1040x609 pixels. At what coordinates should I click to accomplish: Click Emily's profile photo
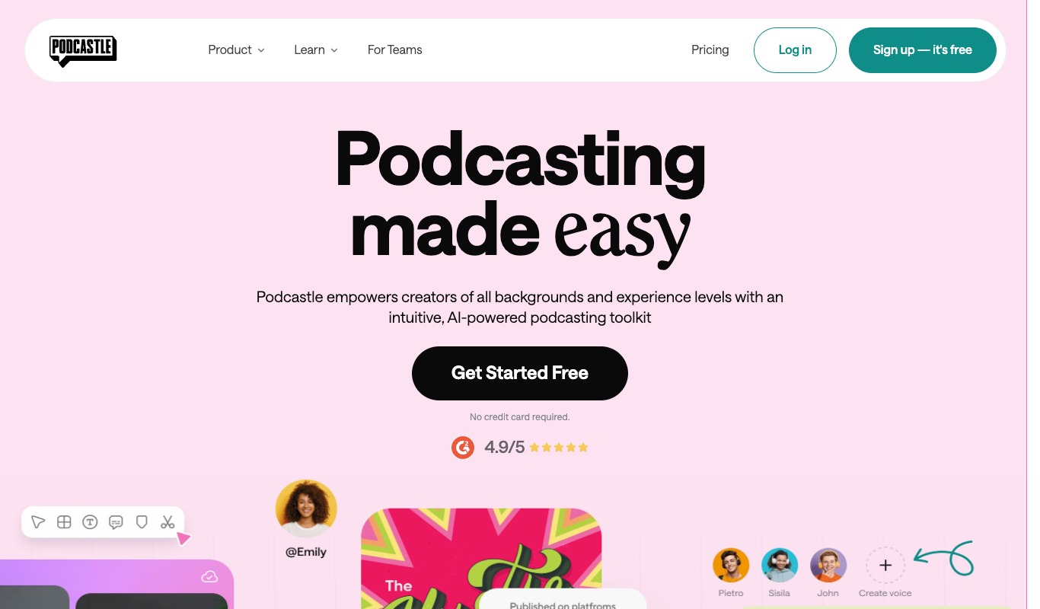306,509
